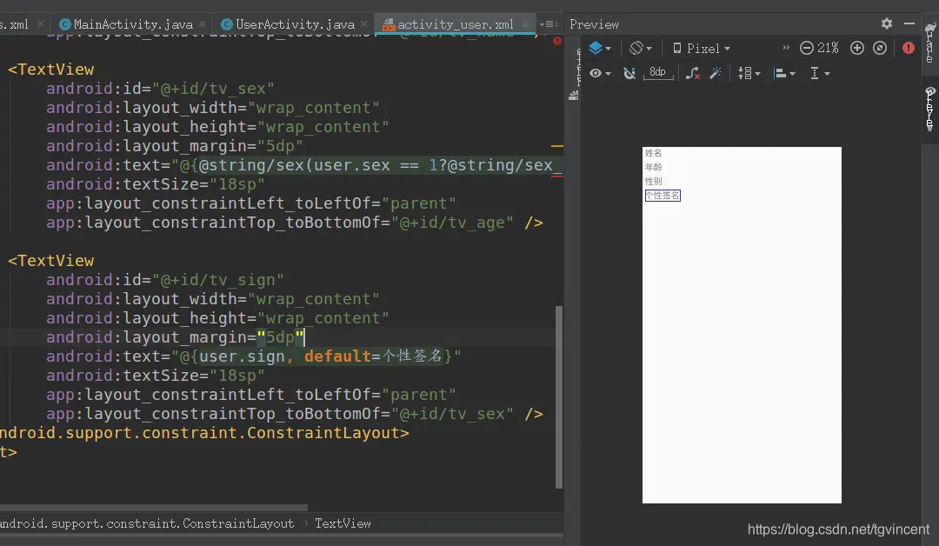Select the 性别 text view in preview
Screen dimensions: 939x546
click(x=653, y=182)
